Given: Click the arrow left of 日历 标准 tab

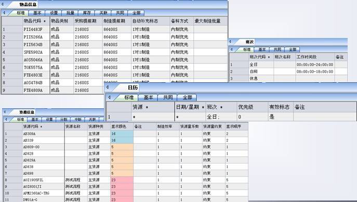Looking at the screenshot, I should (x=109, y=97).
